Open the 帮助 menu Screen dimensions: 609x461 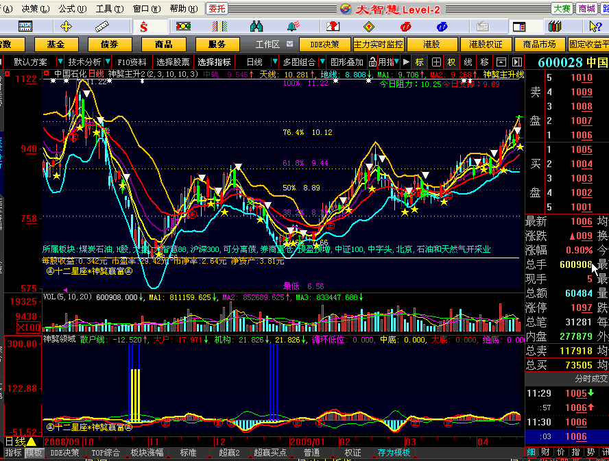click(x=184, y=8)
